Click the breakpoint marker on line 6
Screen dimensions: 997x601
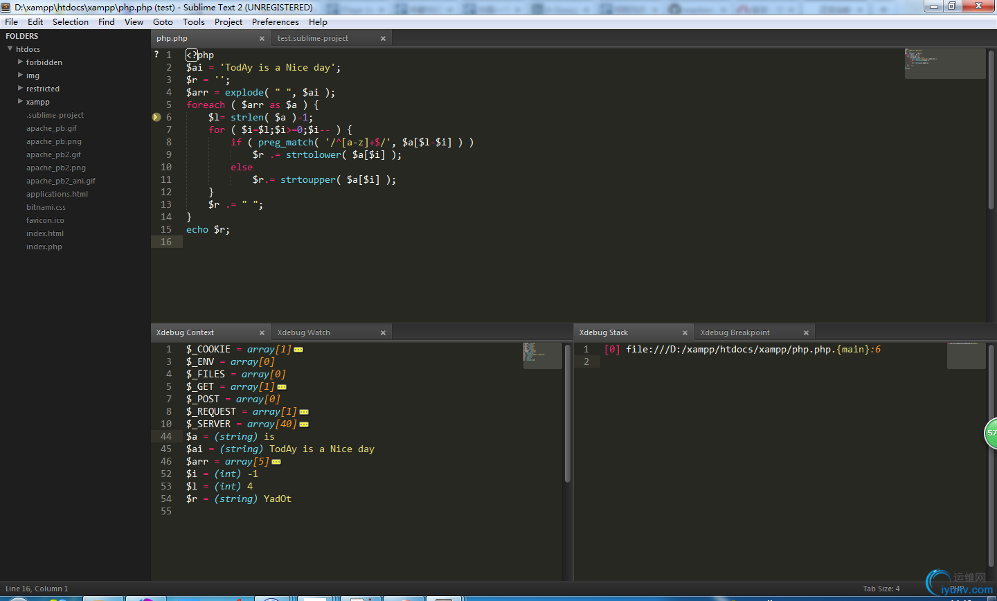click(x=156, y=117)
